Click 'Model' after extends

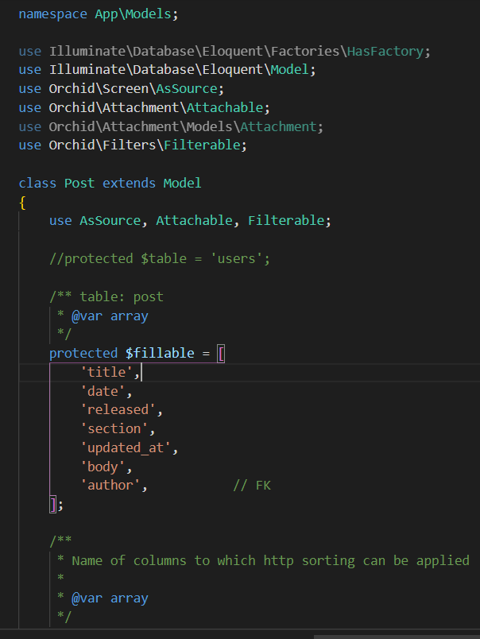tap(183, 184)
